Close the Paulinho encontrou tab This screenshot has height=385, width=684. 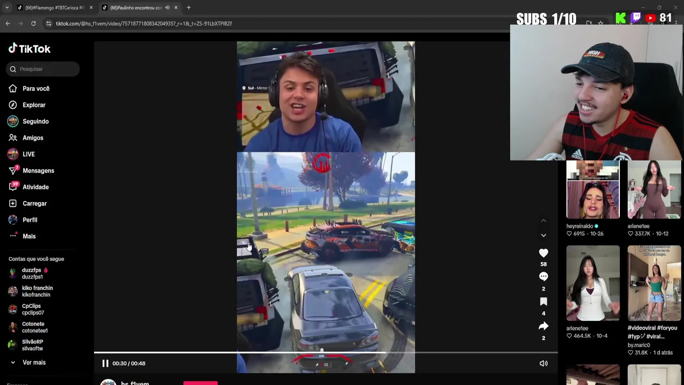click(176, 7)
